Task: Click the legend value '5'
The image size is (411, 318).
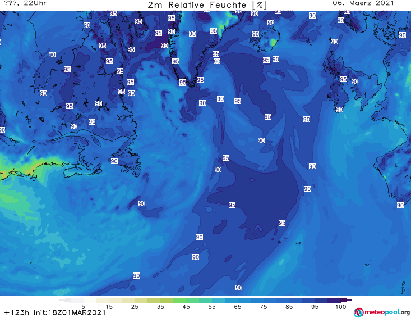Action: click(83, 307)
